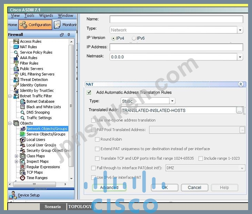Expand the Inspect Maps tree node

point(16,161)
